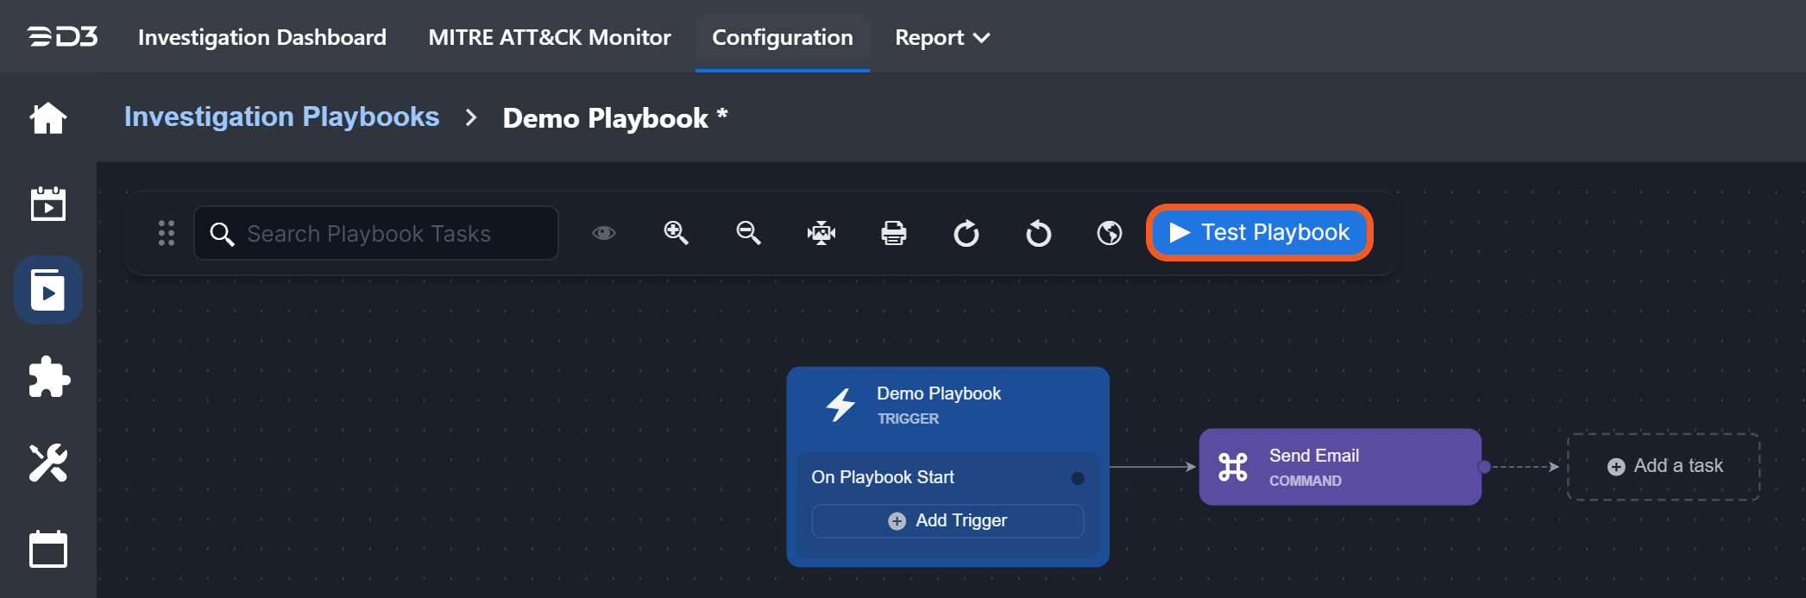Click the fit-to-screen icon in toolbar
The image size is (1806, 598).
click(x=821, y=233)
